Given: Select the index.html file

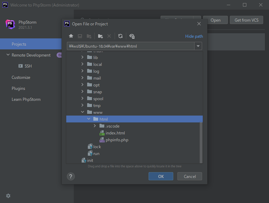Looking at the screenshot, I should [115, 133].
